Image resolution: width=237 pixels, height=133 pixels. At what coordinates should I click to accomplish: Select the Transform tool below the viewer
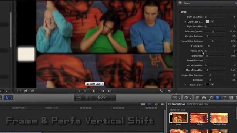19,91
